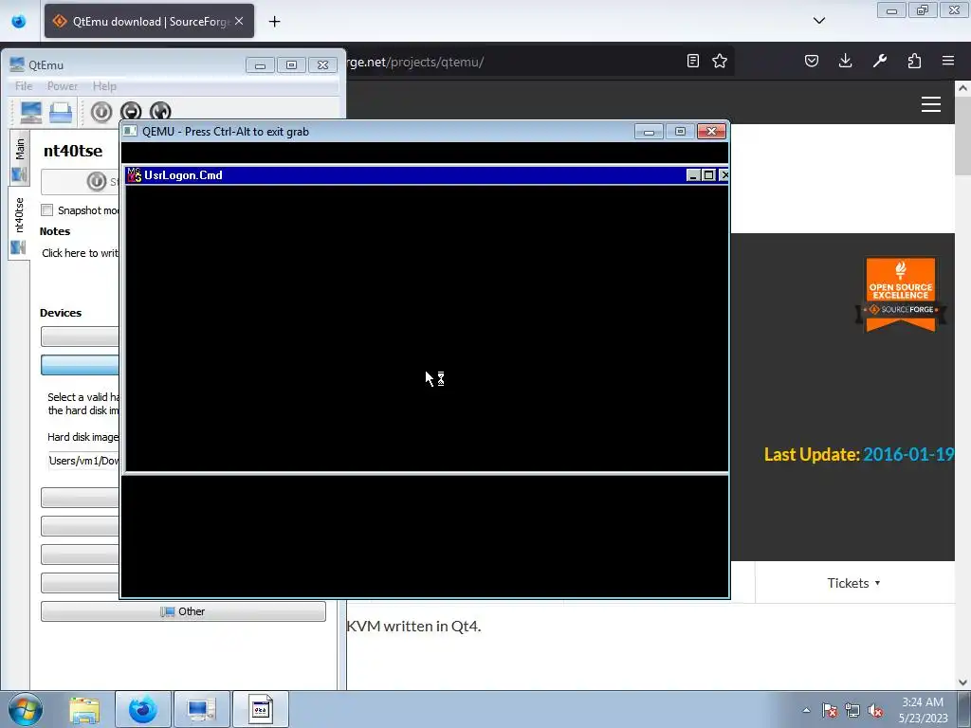971x728 pixels.
Task: Click the 'Click here to write' notes field
Action: coord(80,252)
